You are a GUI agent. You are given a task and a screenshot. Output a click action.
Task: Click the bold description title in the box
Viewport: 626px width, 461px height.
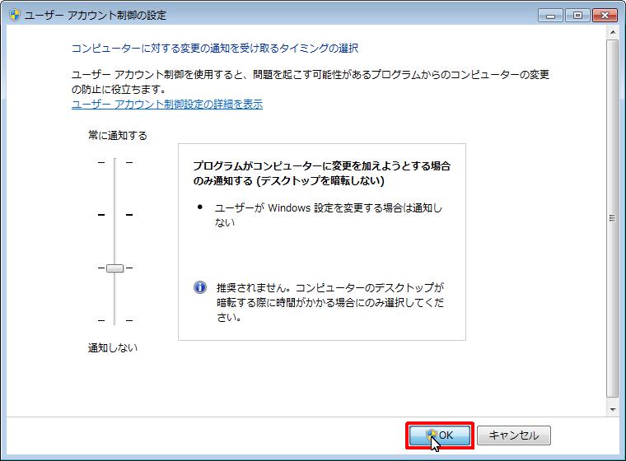pos(321,173)
